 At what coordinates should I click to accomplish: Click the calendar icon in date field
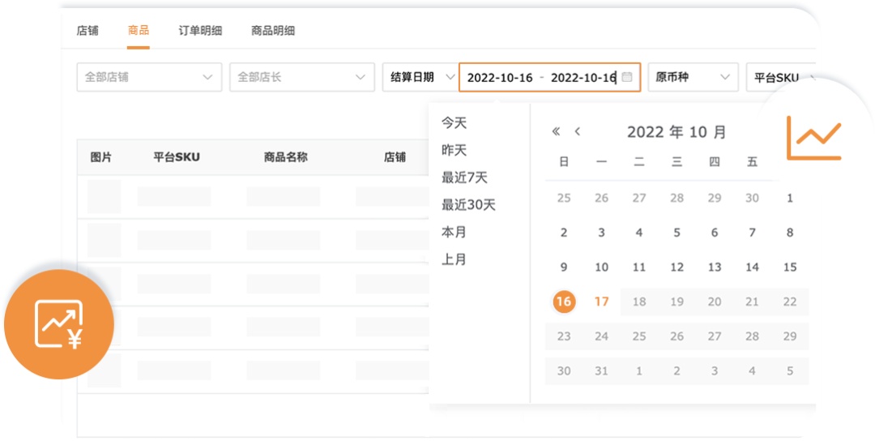point(627,78)
